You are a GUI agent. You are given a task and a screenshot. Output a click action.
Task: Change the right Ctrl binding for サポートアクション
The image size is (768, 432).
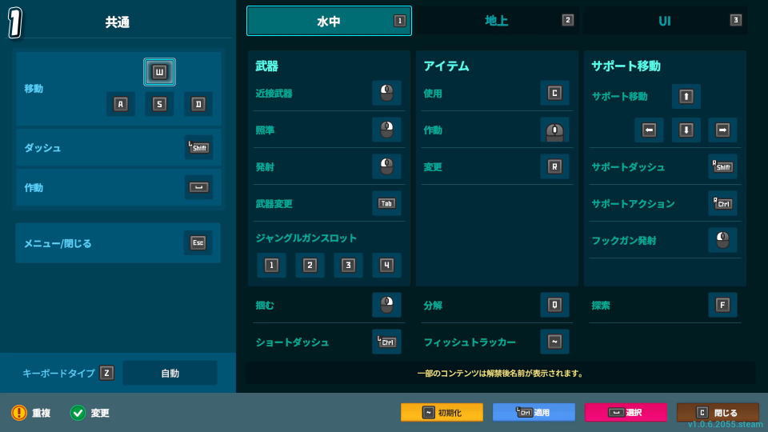point(722,203)
